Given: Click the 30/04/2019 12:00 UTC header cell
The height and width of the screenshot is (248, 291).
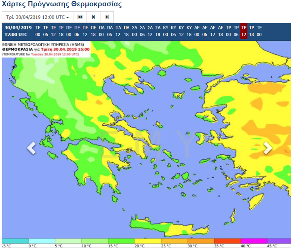Looking at the screenshot, I should coord(18,31).
